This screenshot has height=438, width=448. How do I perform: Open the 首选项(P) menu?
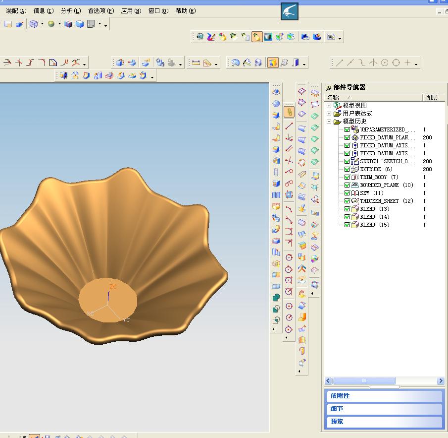pos(101,11)
